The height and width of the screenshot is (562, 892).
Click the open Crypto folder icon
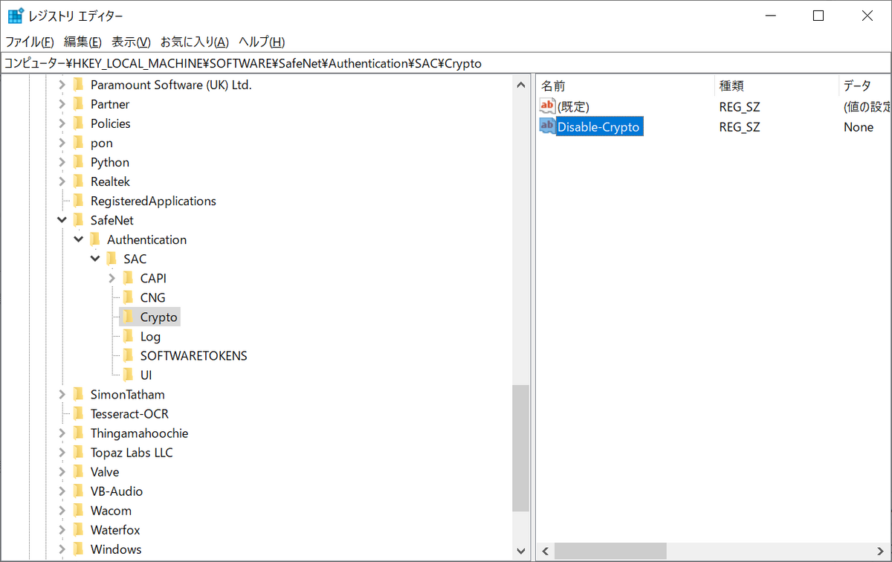click(x=127, y=317)
